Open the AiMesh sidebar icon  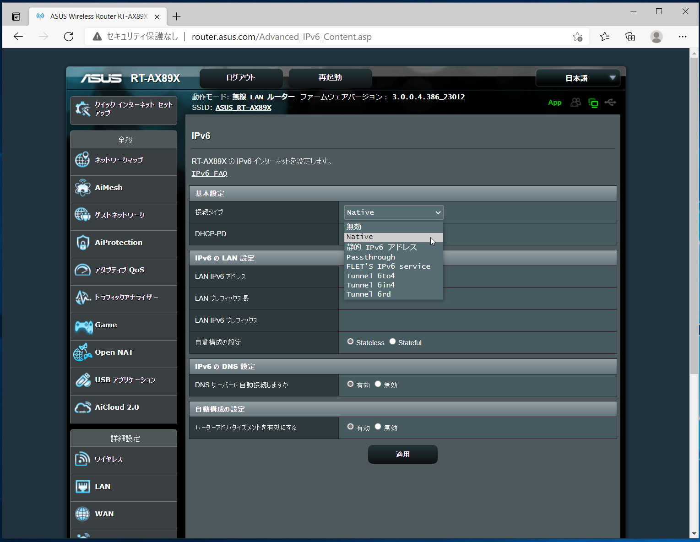click(82, 188)
